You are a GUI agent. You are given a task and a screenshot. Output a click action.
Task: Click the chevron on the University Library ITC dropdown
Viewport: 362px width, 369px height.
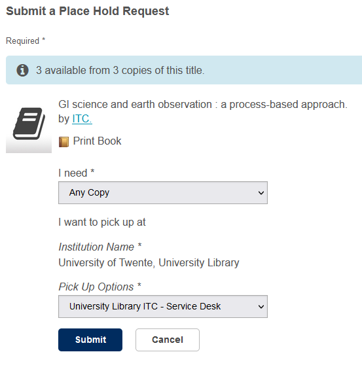[x=261, y=307]
